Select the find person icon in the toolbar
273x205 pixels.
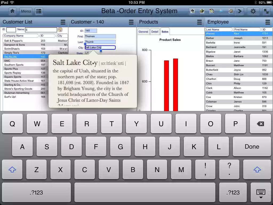coord(192,11)
